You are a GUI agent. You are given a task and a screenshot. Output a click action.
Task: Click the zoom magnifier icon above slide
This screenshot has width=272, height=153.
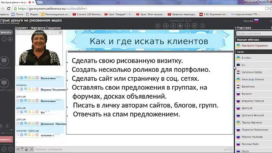pyautogui.click(x=158, y=25)
